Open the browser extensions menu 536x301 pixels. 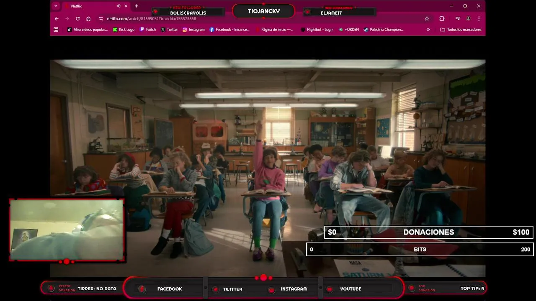coord(442,18)
